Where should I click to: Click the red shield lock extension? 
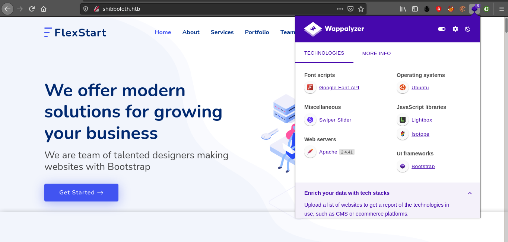point(438,9)
